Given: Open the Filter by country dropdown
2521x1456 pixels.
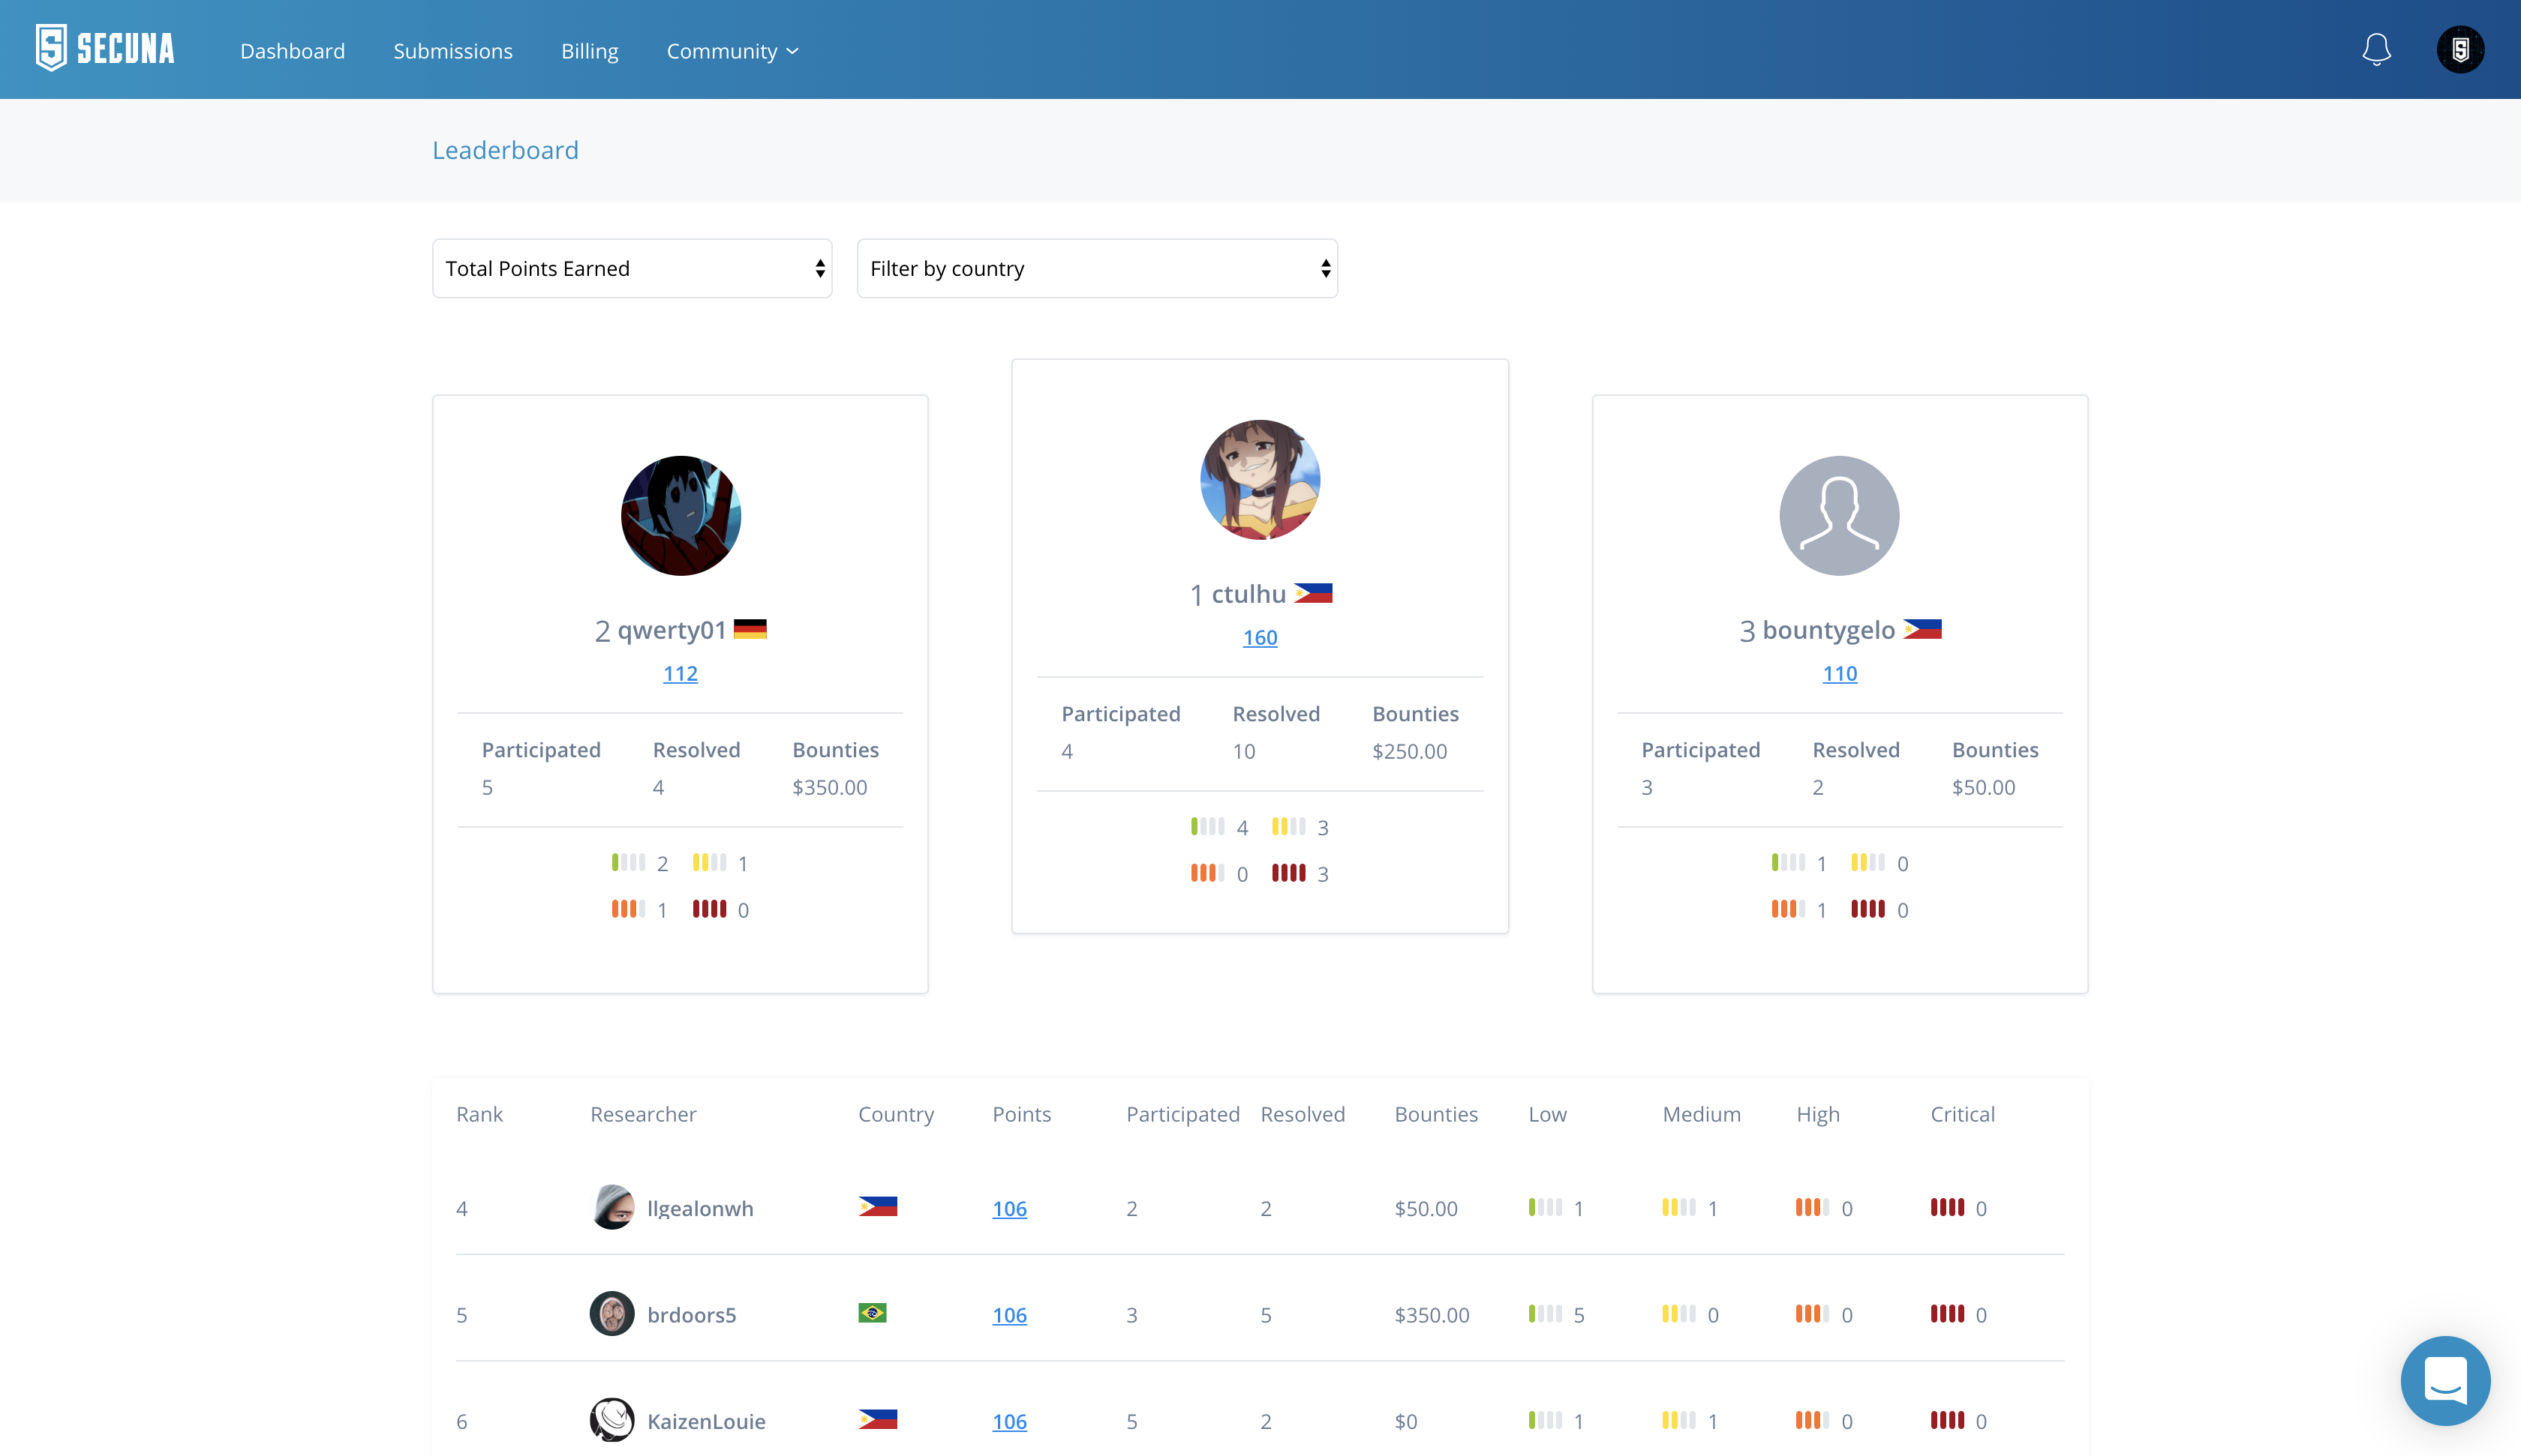Looking at the screenshot, I should pyautogui.click(x=1096, y=268).
